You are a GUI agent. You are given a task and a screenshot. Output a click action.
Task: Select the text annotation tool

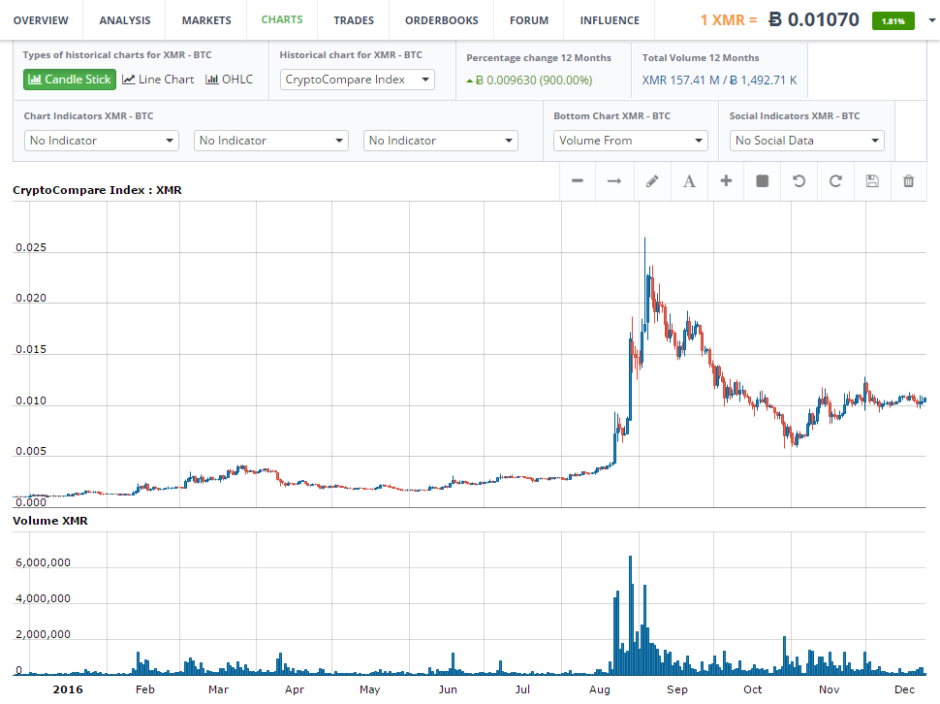pyautogui.click(x=689, y=181)
